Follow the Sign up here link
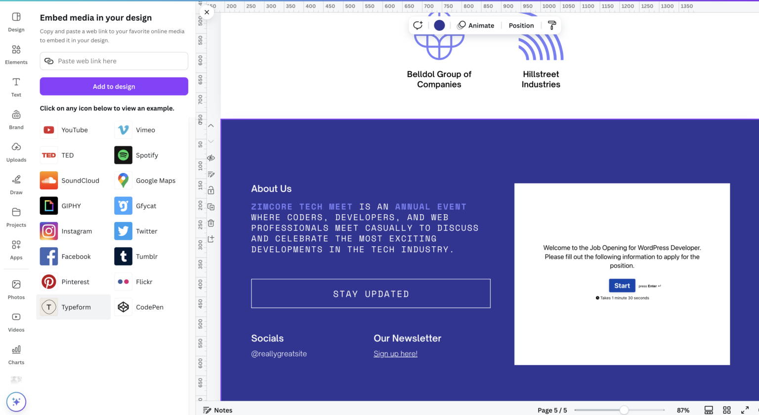Screen dimensions: 759x415 (x=395, y=354)
